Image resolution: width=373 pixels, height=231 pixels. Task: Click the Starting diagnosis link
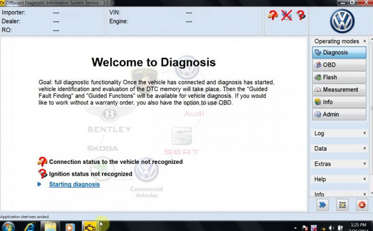click(74, 184)
